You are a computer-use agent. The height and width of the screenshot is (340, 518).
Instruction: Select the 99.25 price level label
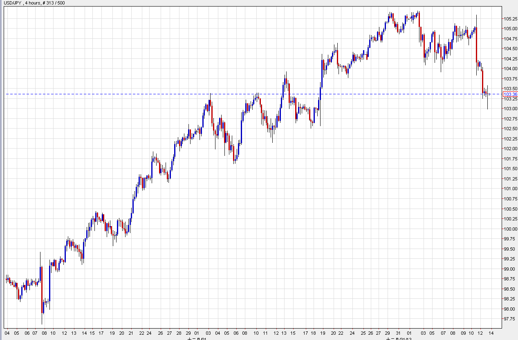tap(509, 259)
